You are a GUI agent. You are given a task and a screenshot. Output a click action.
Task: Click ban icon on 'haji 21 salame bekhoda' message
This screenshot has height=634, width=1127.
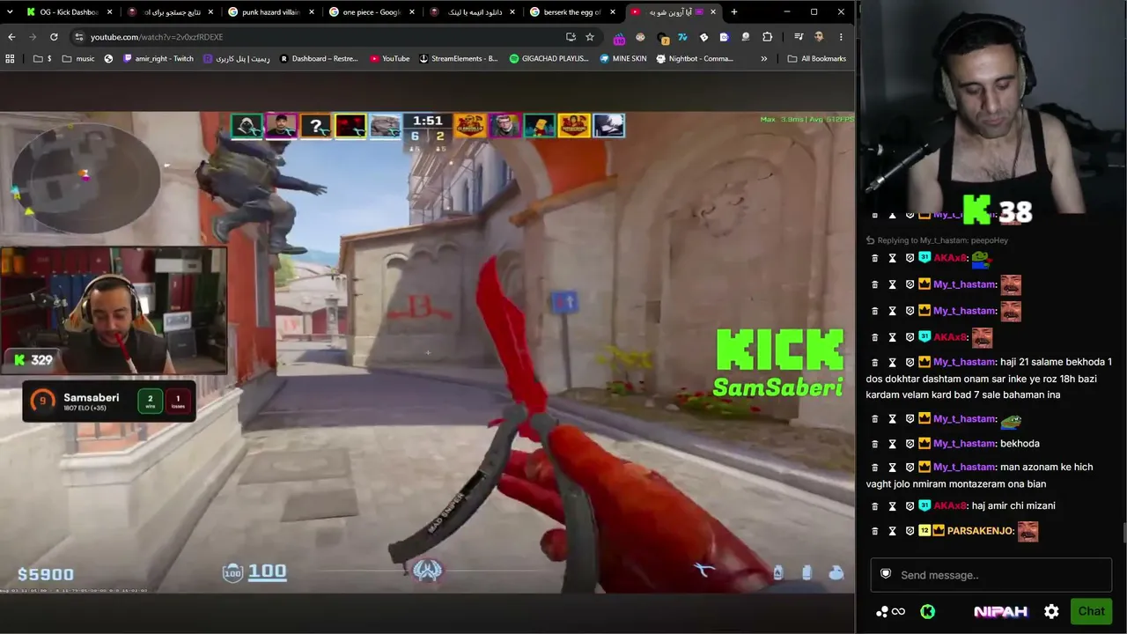(910, 363)
